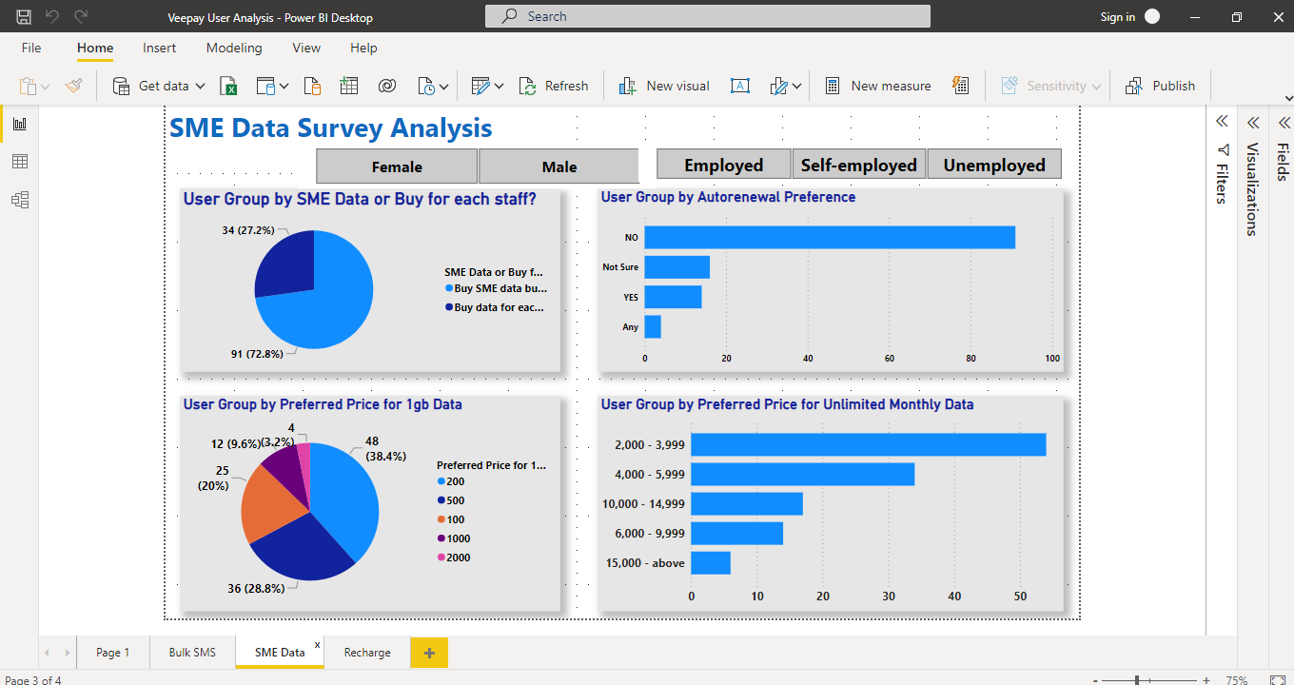Collapse the ribbon with the chevron

1287,98
